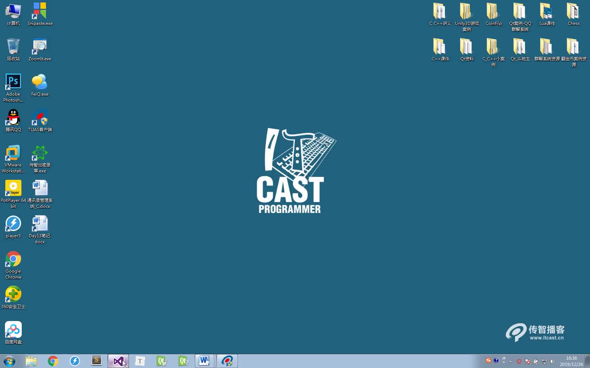
Task: Switch to the screen recorder taskbar app
Action: tap(227, 361)
